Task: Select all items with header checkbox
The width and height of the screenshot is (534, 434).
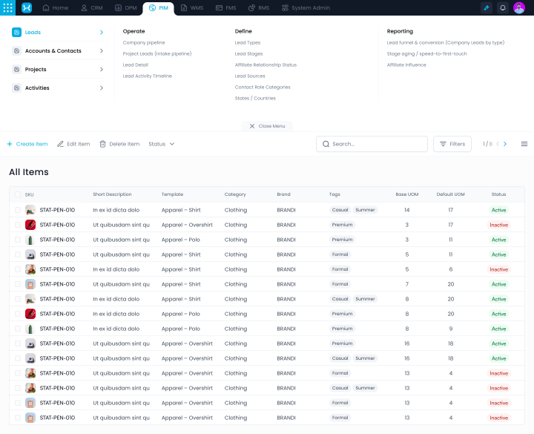Action: pyautogui.click(x=18, y=194)
